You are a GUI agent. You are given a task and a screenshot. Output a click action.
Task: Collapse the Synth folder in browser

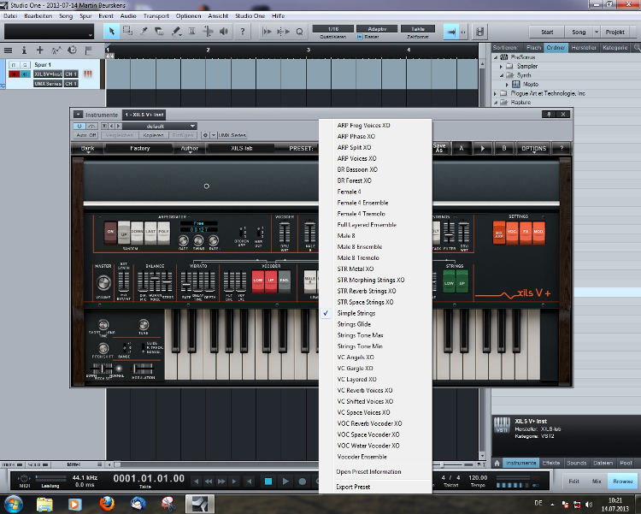coord(501,75)
